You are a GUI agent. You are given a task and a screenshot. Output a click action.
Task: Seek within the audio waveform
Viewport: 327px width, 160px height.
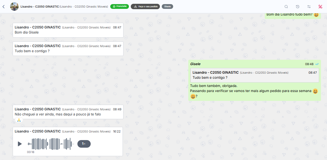pos(51,144)
